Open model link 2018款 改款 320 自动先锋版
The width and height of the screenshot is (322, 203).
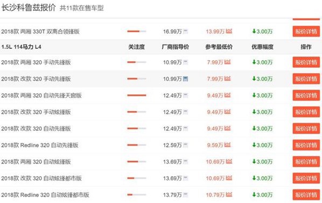(36, 129)
